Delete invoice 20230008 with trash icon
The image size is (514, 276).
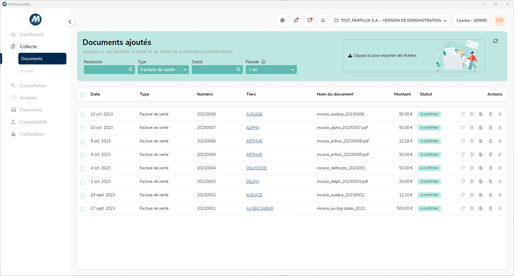click(491, 114)
